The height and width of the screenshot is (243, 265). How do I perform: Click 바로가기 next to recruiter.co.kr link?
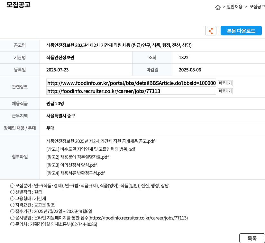(x=225, y=91)
